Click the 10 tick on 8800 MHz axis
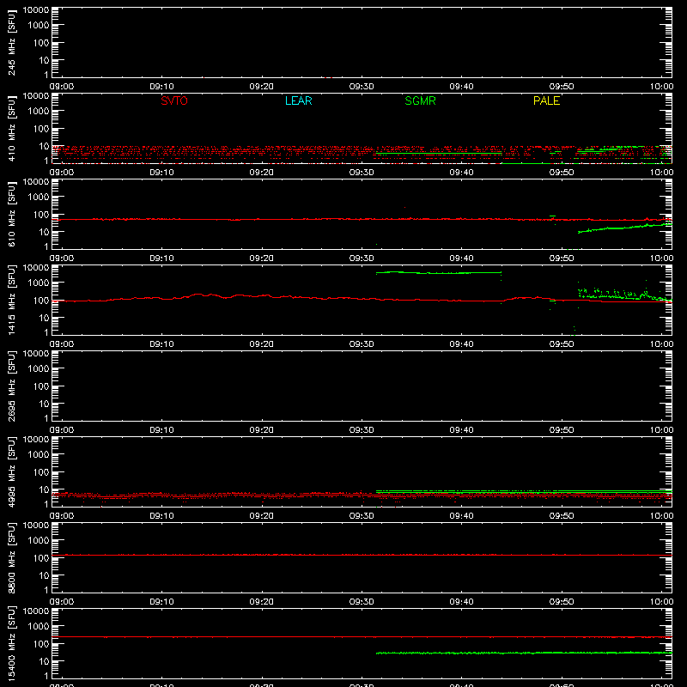 (44, 575)
